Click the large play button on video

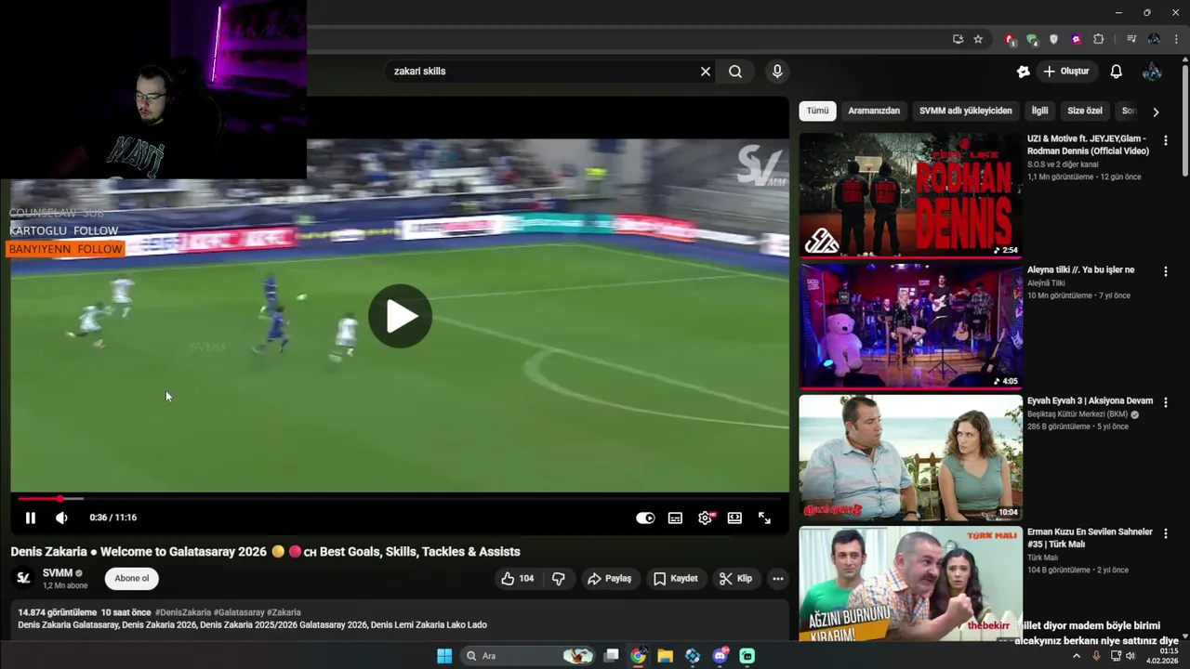coord(400,316)
